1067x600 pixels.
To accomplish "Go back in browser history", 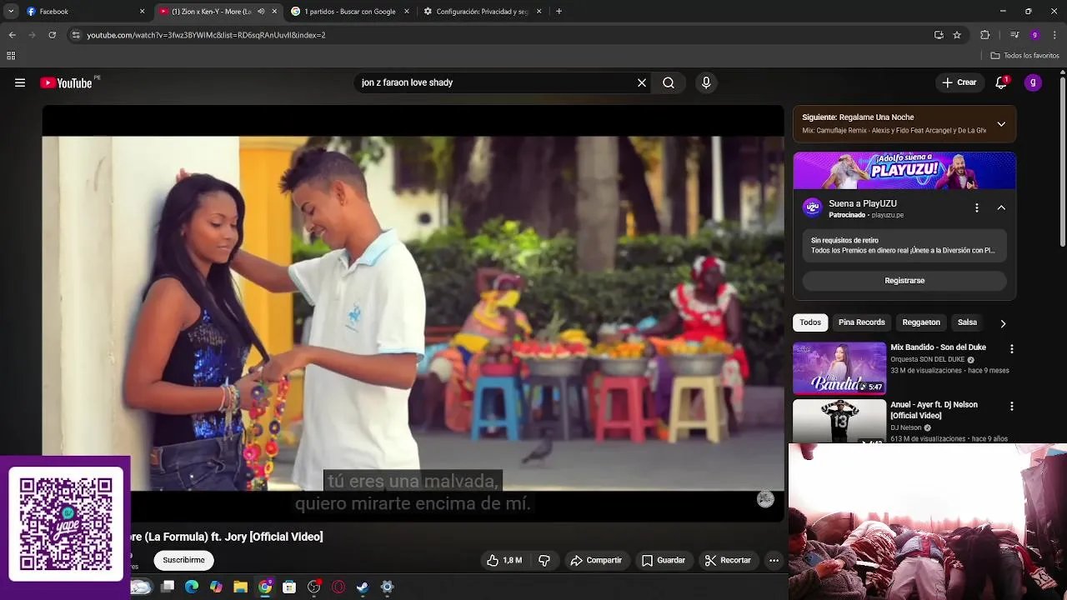I will click(12, 35).
